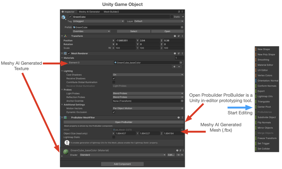Toggle the Static checkbox

[x=172, y=17]
